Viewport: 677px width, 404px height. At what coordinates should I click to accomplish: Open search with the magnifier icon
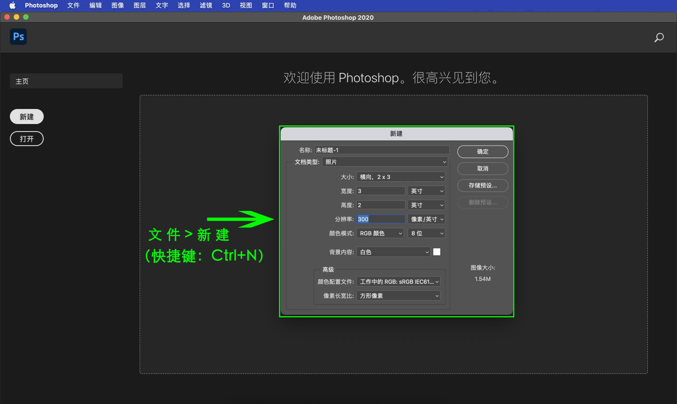659,37
